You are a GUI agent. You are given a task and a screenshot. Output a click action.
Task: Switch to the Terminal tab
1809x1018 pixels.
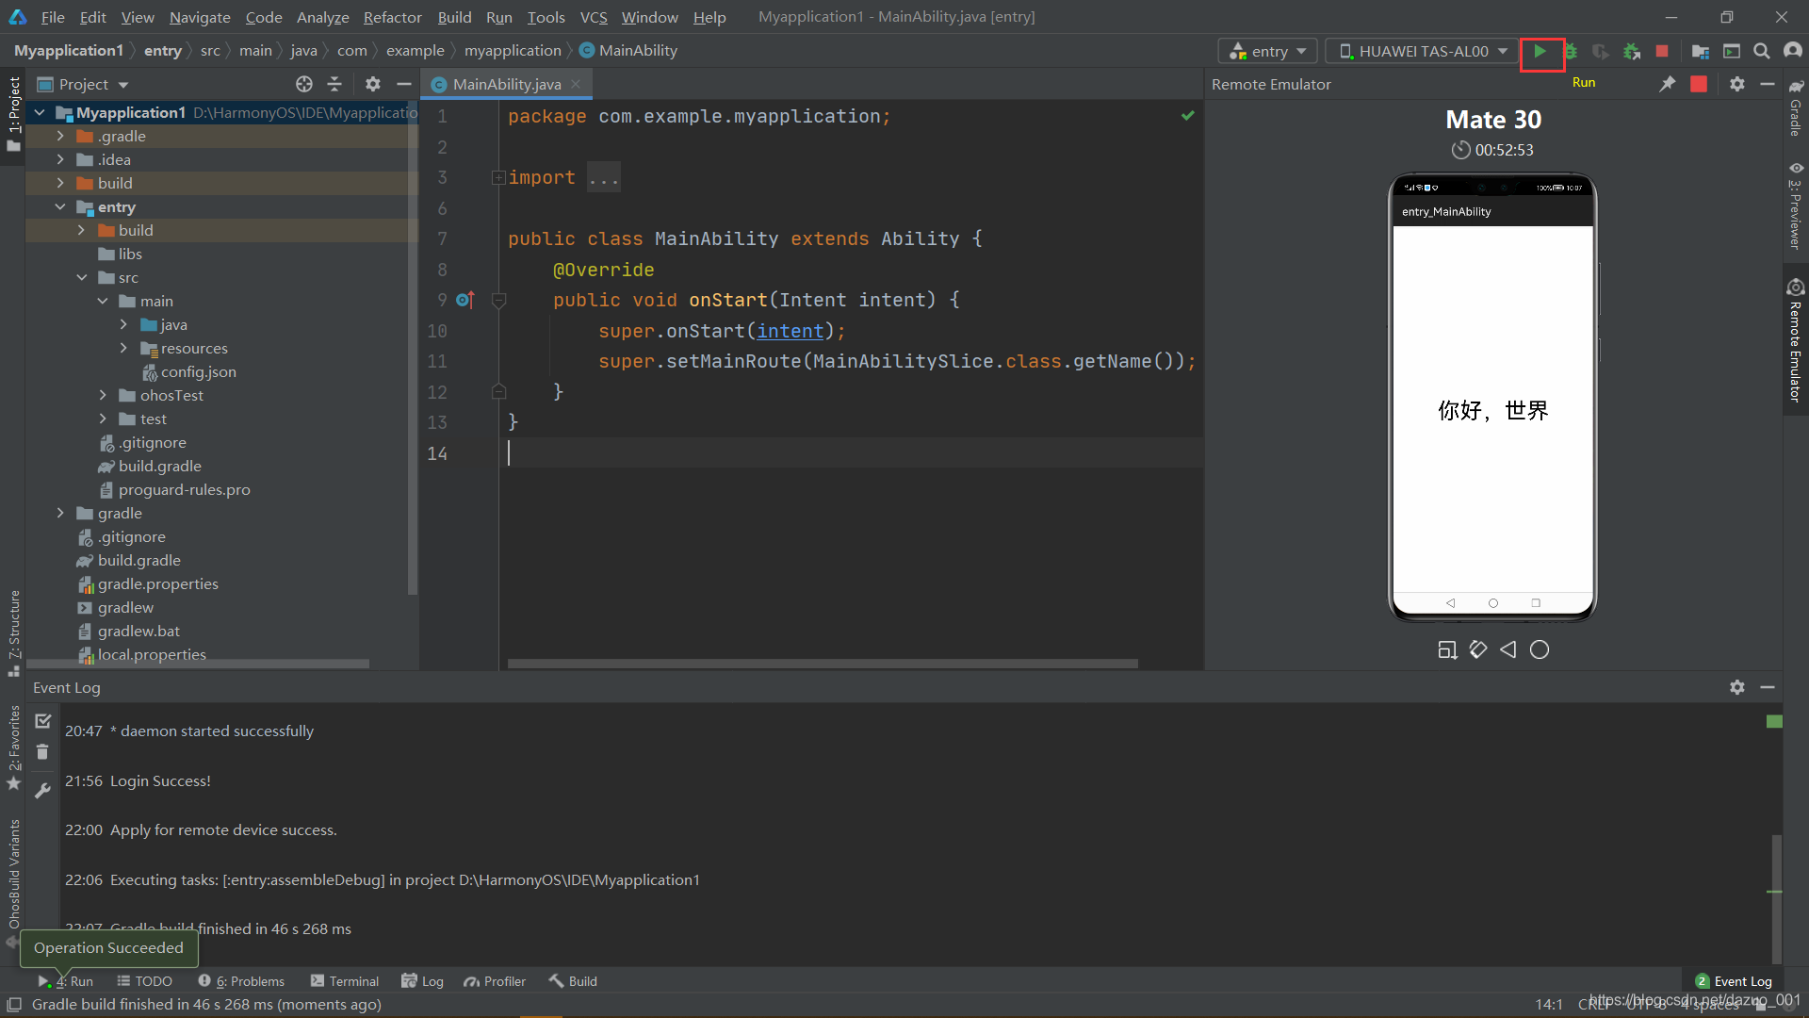[x=345, y=981]
